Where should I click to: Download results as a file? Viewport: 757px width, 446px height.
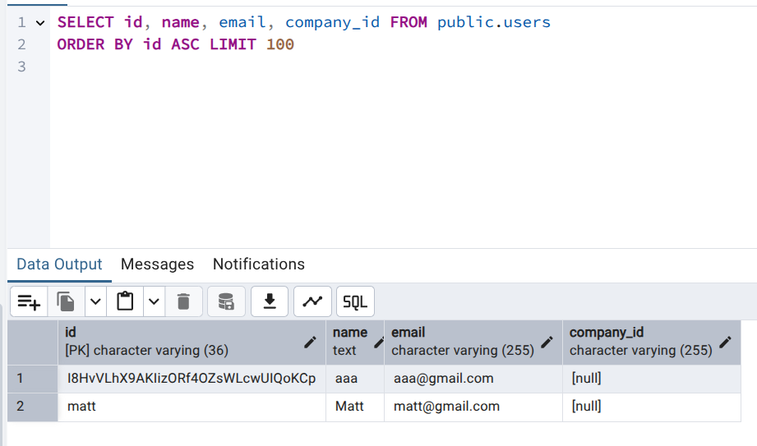[x=269, y=302]
